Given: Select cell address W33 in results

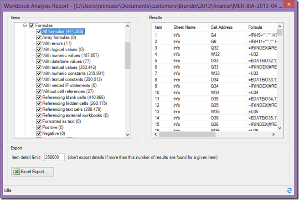Looking at the screenshot, I should coord(215,73).
